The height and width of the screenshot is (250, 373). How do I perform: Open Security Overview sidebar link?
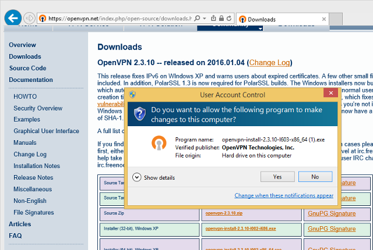point(38,108)
